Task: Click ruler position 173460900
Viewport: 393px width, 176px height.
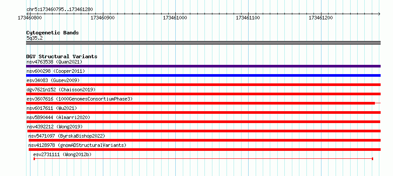Action: tap(103, 18)
